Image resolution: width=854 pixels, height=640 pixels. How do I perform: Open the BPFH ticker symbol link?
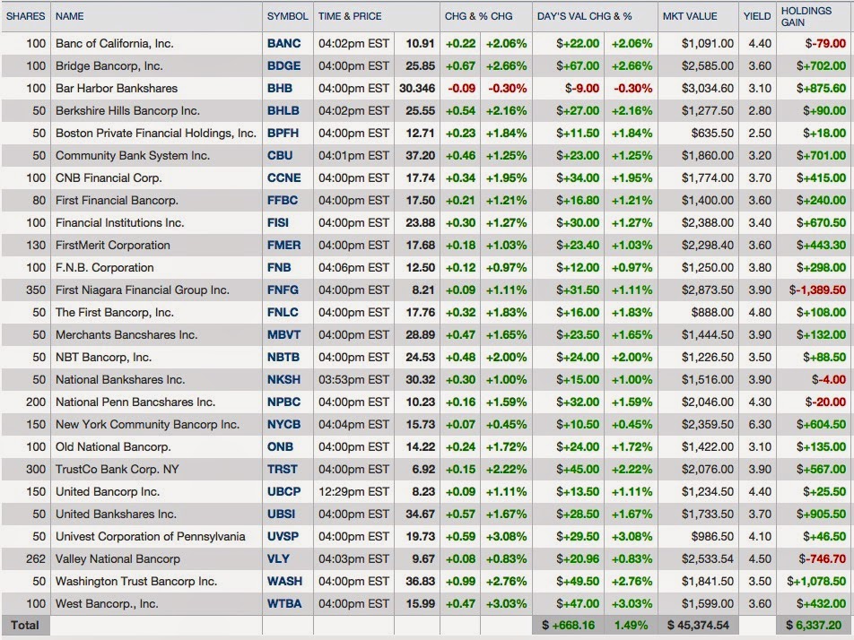[283, 133]
